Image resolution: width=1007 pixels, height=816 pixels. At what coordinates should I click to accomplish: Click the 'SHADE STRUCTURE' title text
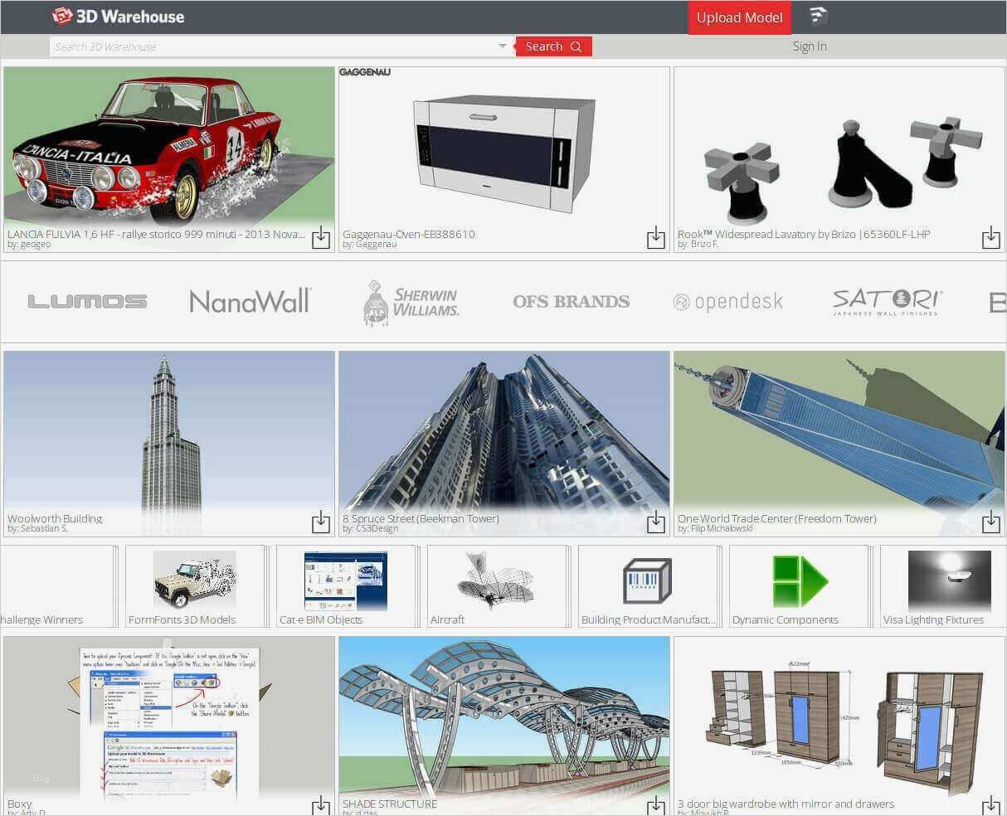tap(390, 804)
